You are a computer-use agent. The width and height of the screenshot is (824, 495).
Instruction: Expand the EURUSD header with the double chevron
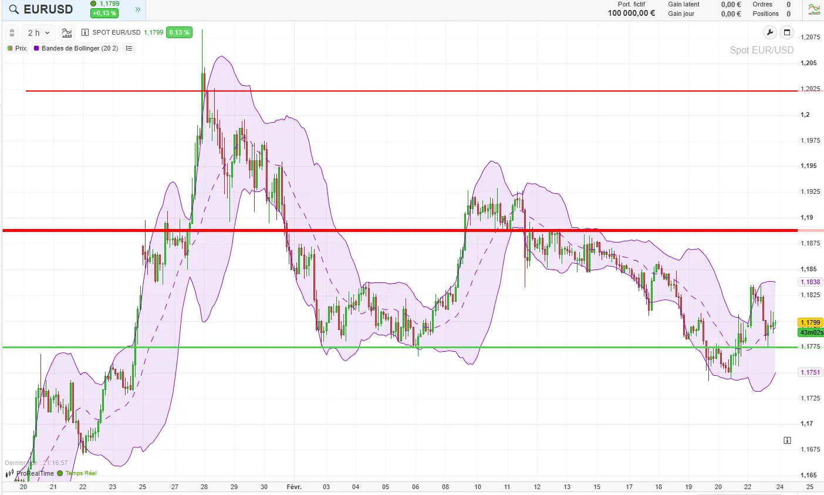coord(137,9)
